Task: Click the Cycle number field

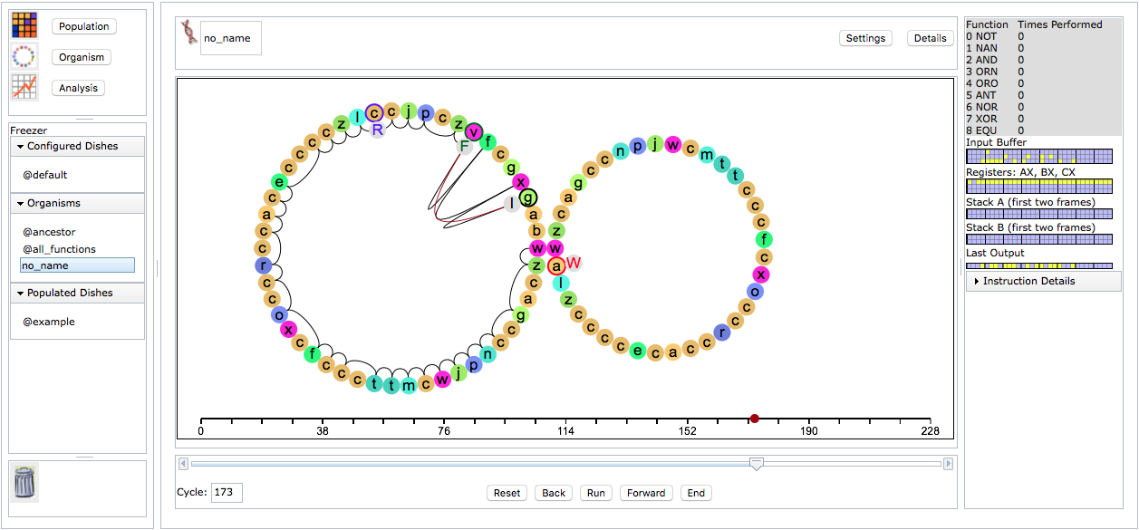Action: coord(227,493)
